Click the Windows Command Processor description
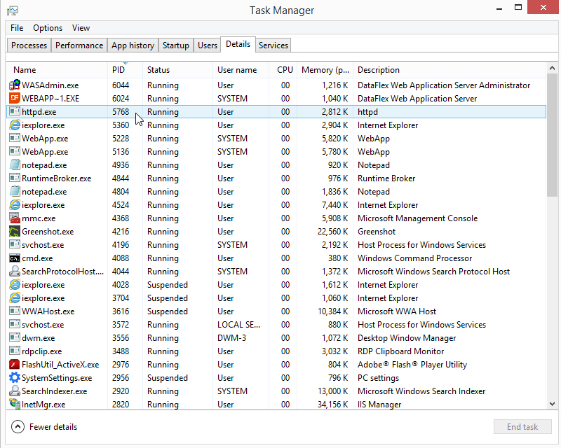This screenshot has width=561, height=448. click(x=414, y=258)
